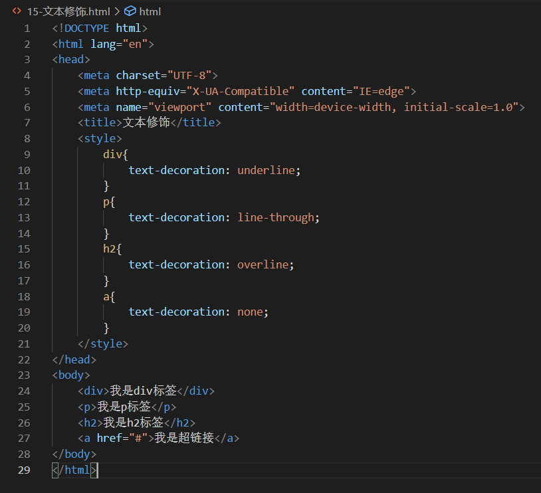Click the href="#" attribute on line 27

[122, 439]
